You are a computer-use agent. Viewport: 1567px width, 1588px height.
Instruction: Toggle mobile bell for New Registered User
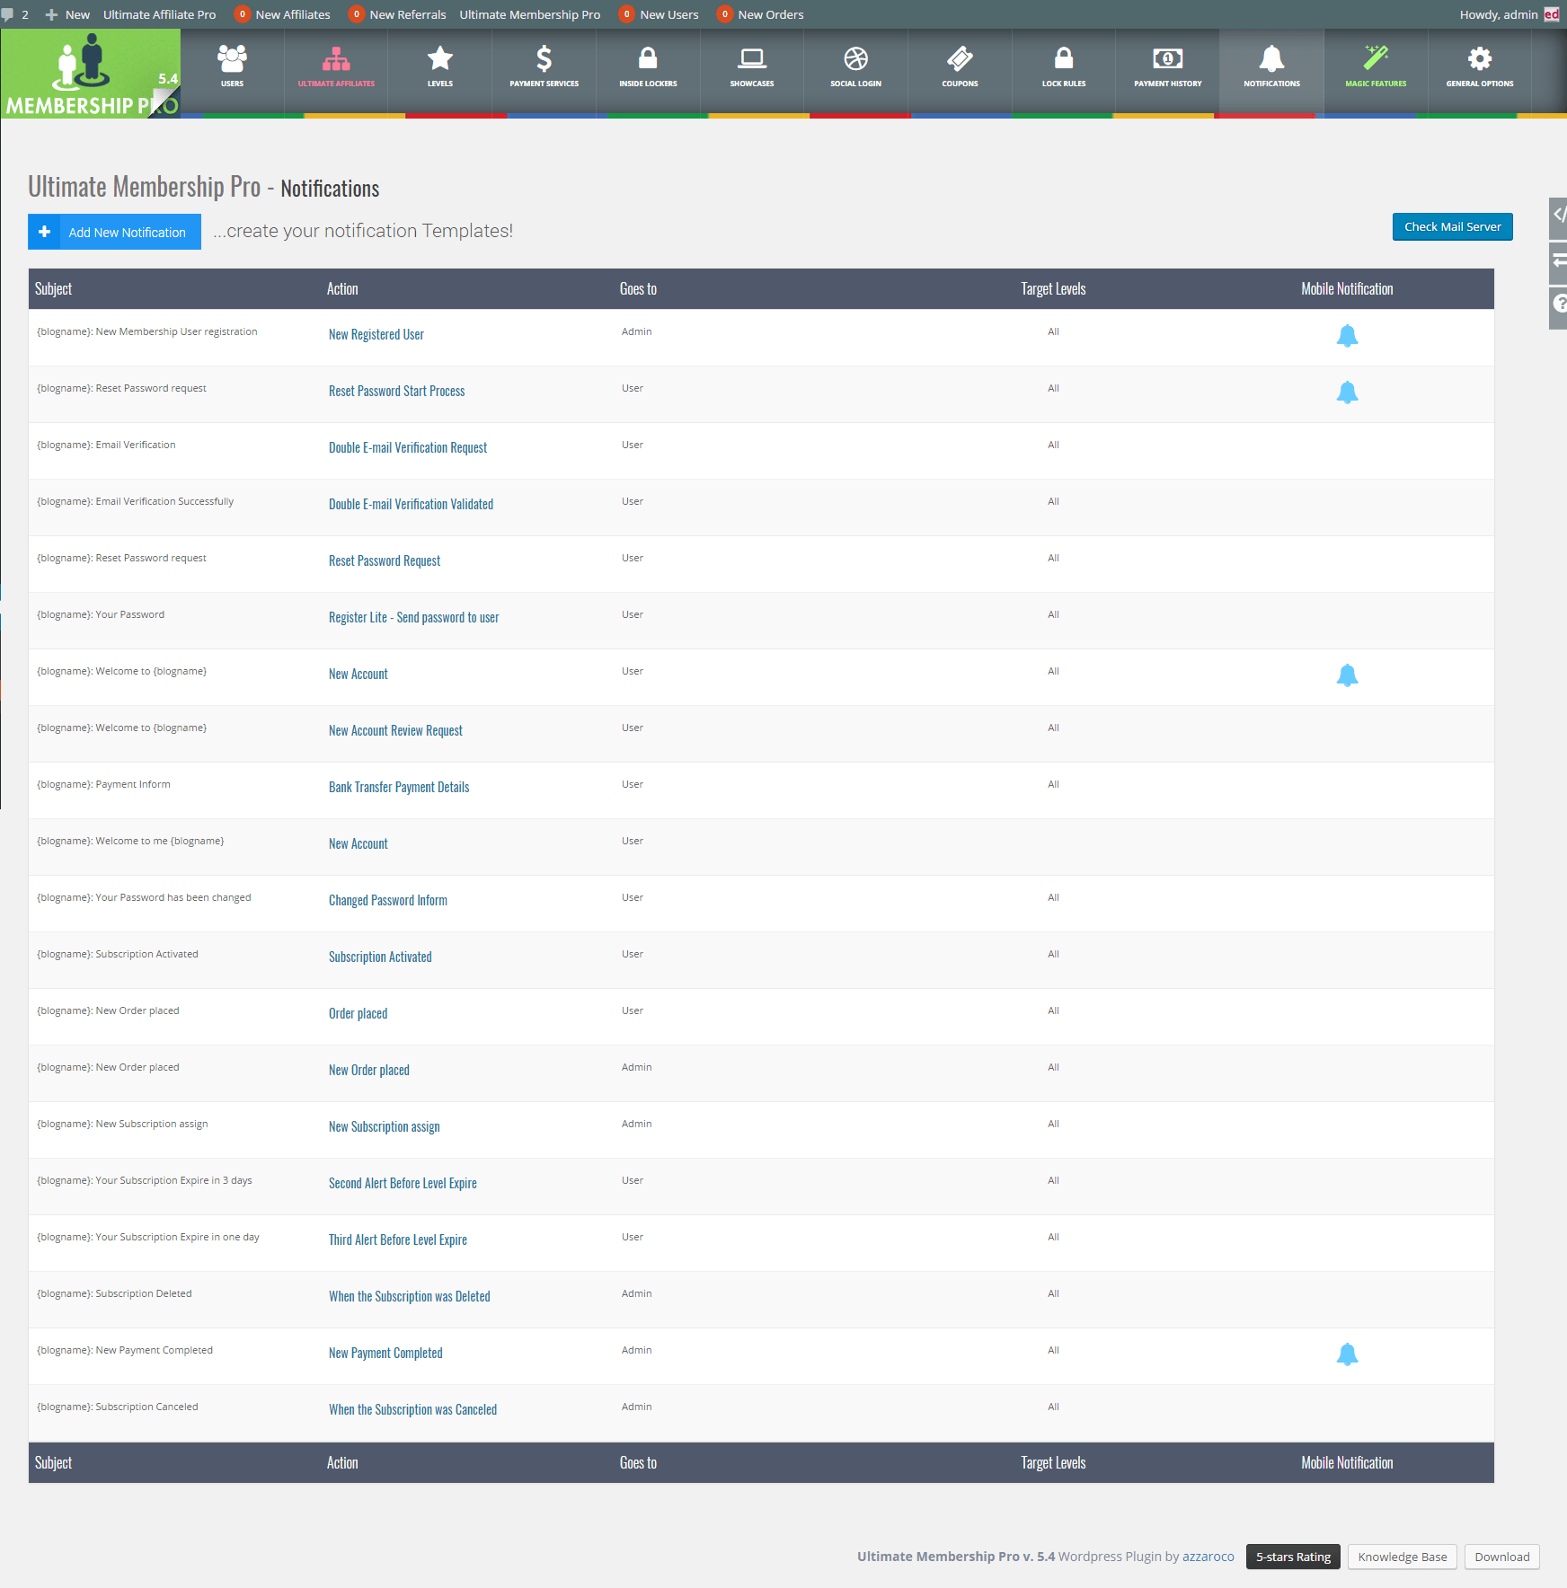[1347, 336]
